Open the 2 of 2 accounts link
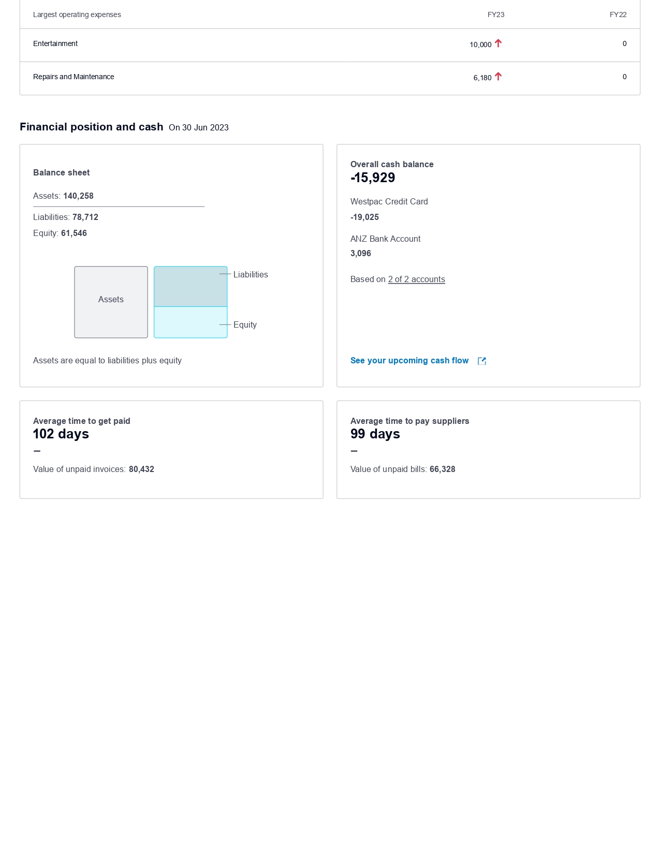The image size is (660, 854). tap(416, 279)
